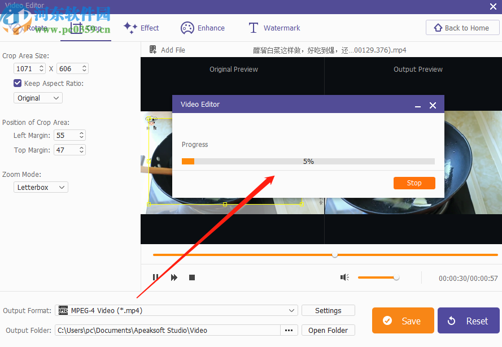Click the fast forward button
This screenshot has width=502, height=347.
(174, 277)
